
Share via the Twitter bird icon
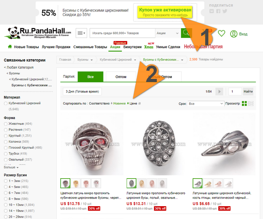click(225, 11)
